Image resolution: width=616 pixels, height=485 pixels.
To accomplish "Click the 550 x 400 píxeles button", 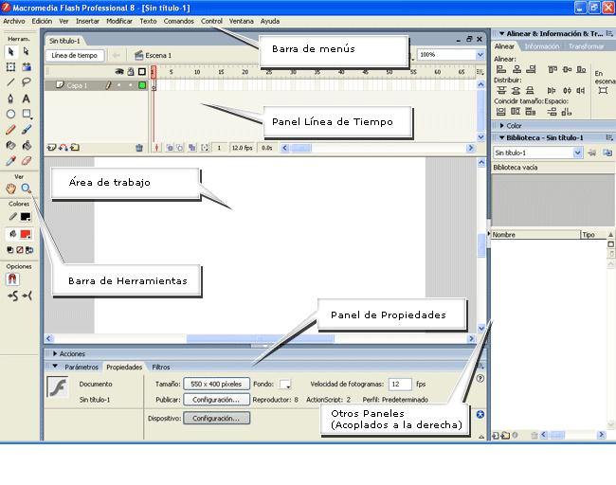I will point(216,384).
